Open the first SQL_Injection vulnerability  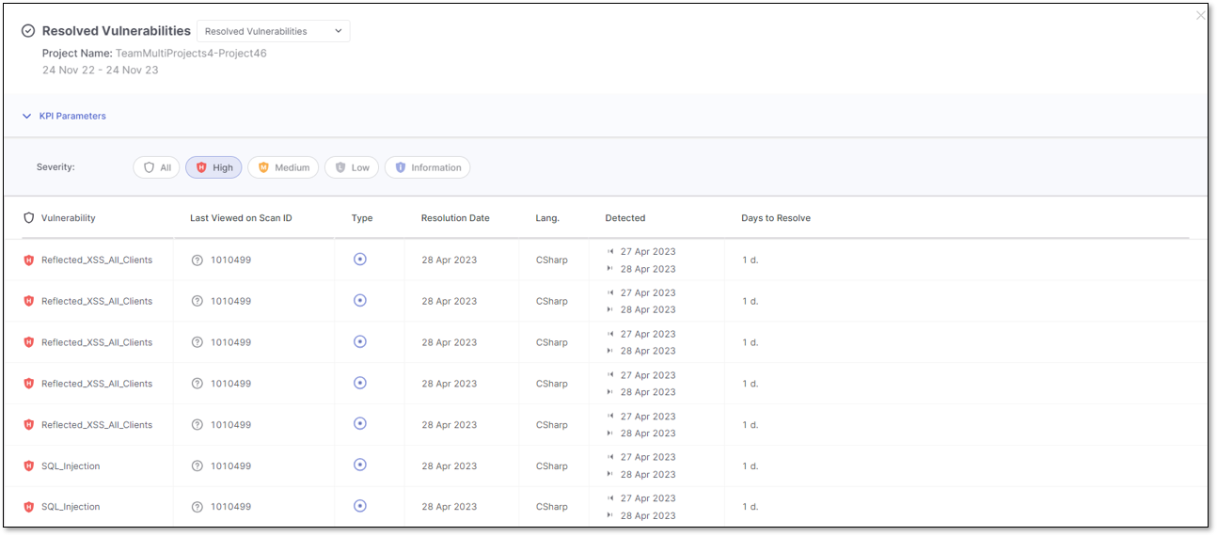pos(71,466)
